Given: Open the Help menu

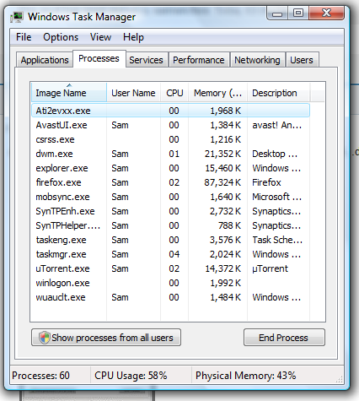Looking at the screenshot, I should click(133, 37).
